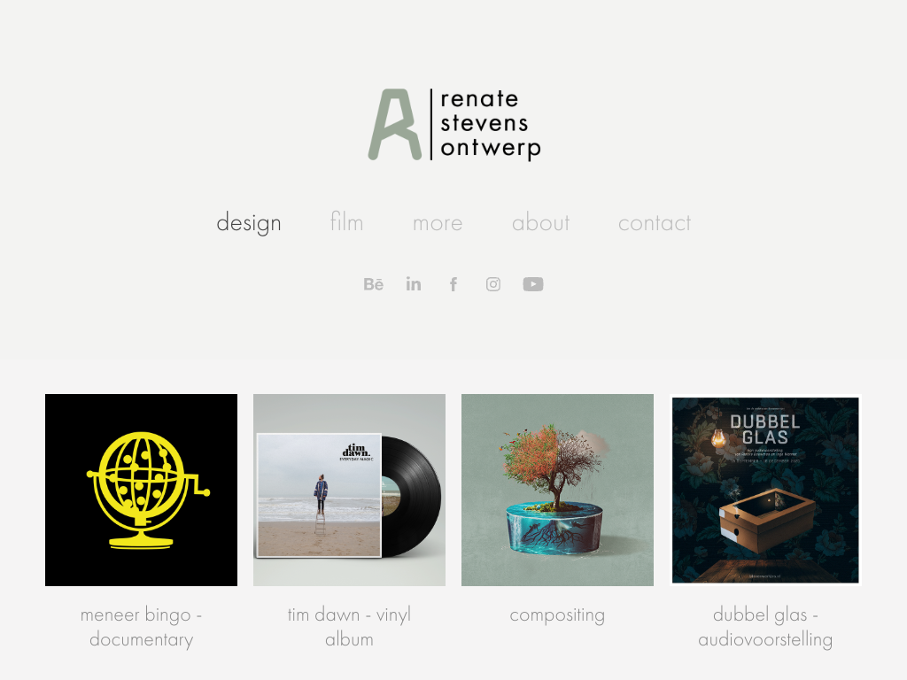Screen dimensions: 907x680
Task: Open the tree compositing artwork thumbnail
Action: (558, 490)
